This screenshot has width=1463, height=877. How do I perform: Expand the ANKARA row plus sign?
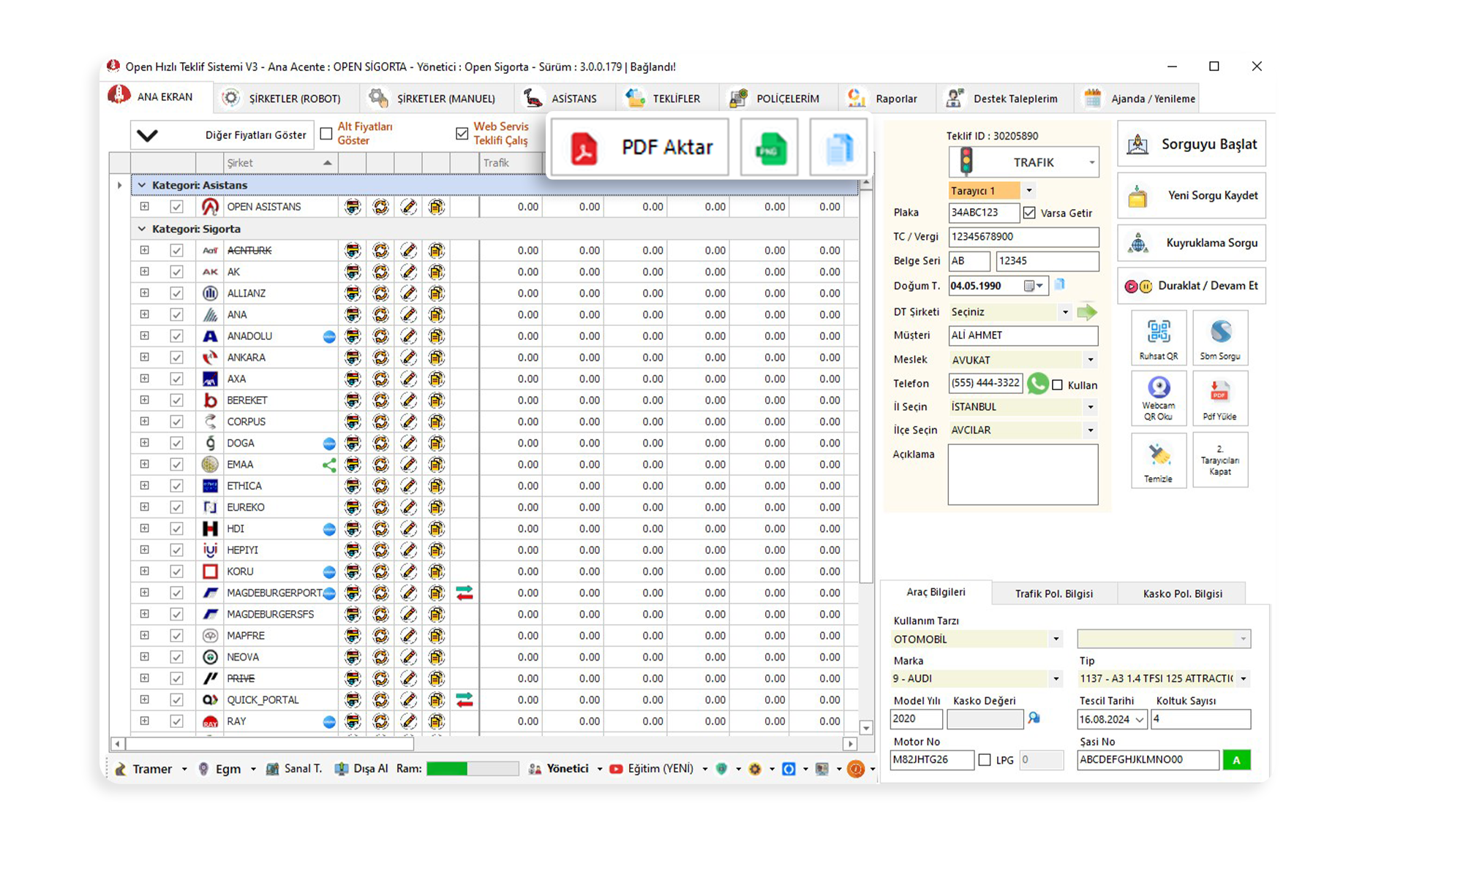145,357
